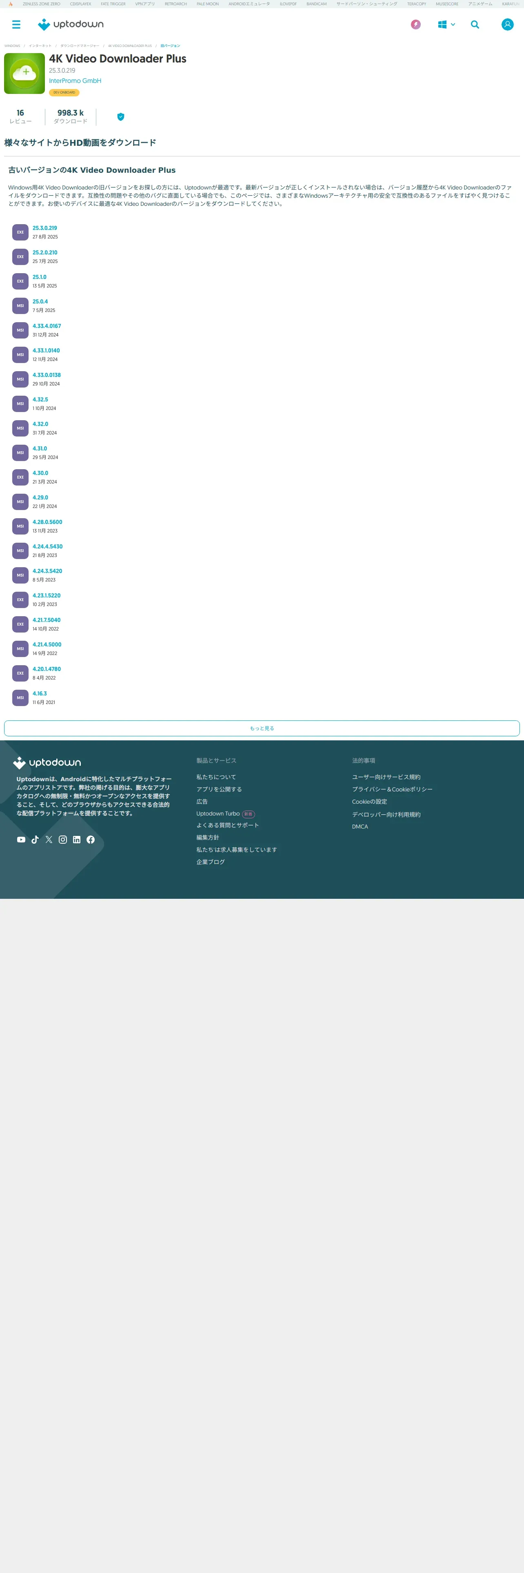Click the flame trending icon in top bar
The width and height of the screenshot is (524, 1573).
coord(10,4)
